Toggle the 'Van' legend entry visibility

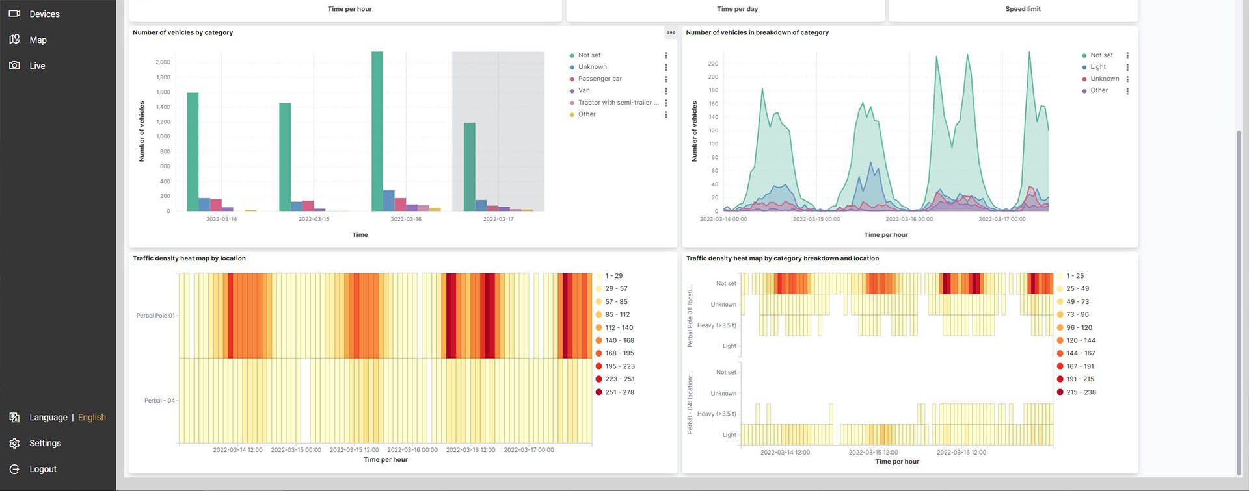point(584,90)
